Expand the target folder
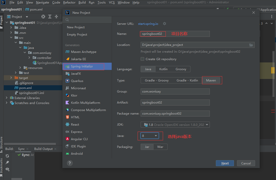 pos(11,78)
